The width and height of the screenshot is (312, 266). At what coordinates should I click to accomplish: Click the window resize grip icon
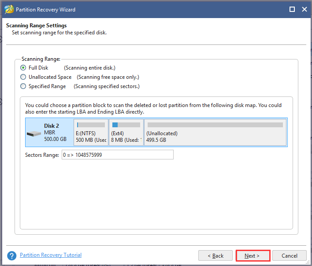point(308,262)
